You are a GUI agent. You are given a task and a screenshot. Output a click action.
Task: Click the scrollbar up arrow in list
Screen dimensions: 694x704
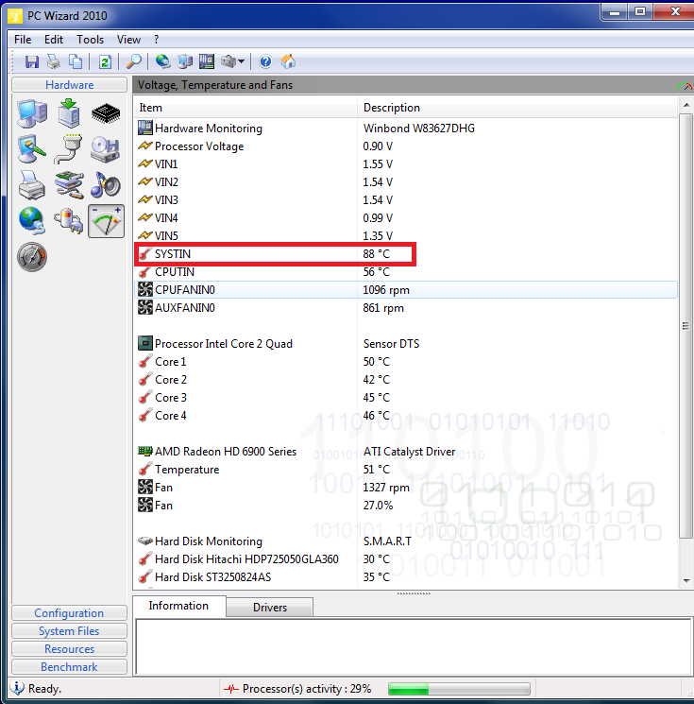tap(686, 105)
